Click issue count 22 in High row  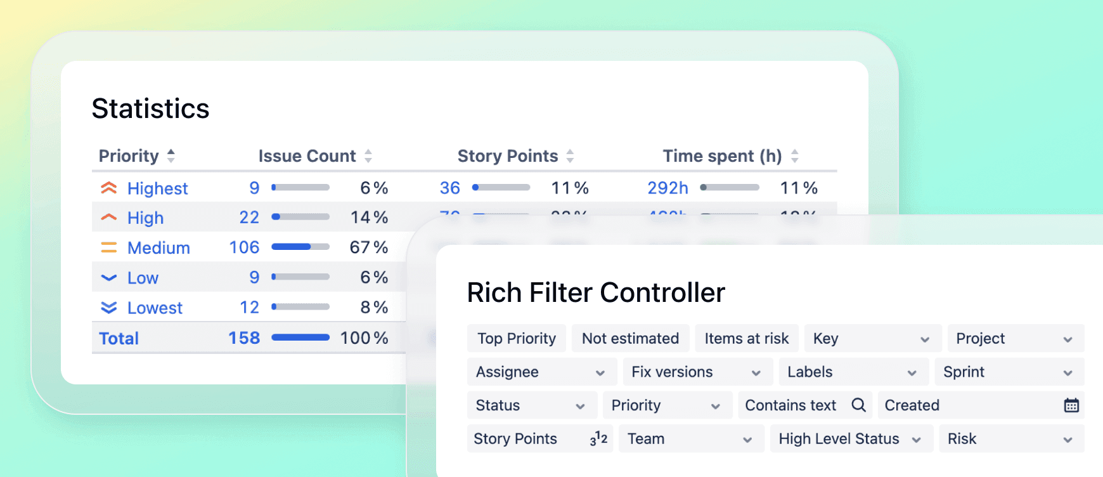(249, 218)
